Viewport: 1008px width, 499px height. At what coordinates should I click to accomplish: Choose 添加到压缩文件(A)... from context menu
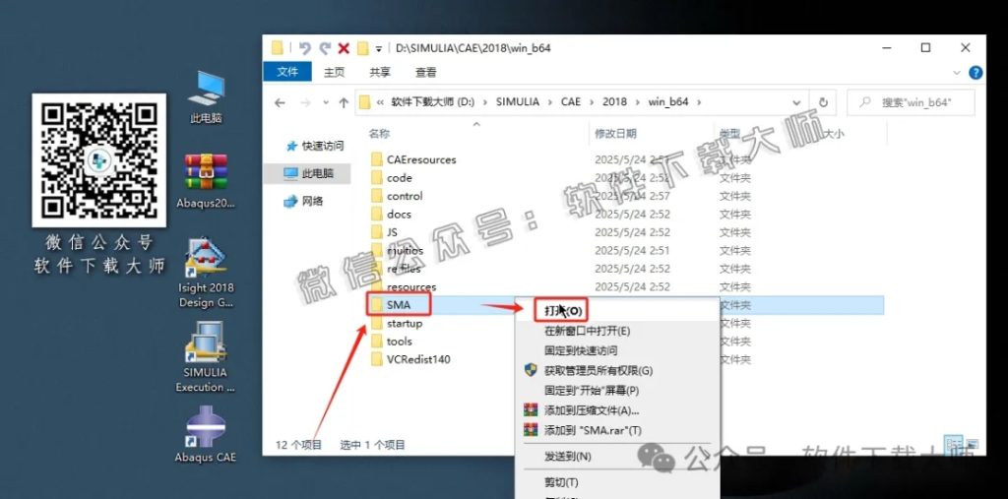click(592, 410)
